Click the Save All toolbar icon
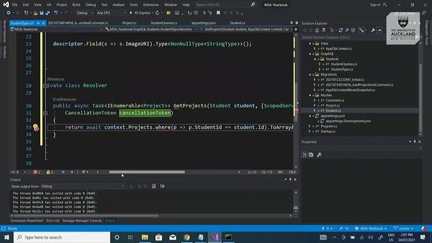Viewport: 432px width, 243px height. coord(48,13)
